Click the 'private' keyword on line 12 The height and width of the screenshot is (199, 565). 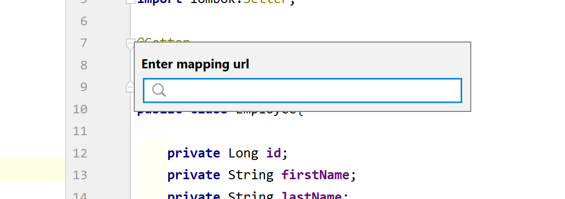(x=194, y=154)
